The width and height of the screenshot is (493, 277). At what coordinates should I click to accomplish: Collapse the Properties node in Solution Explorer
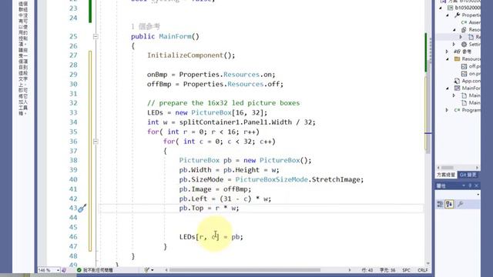(448, 15)
